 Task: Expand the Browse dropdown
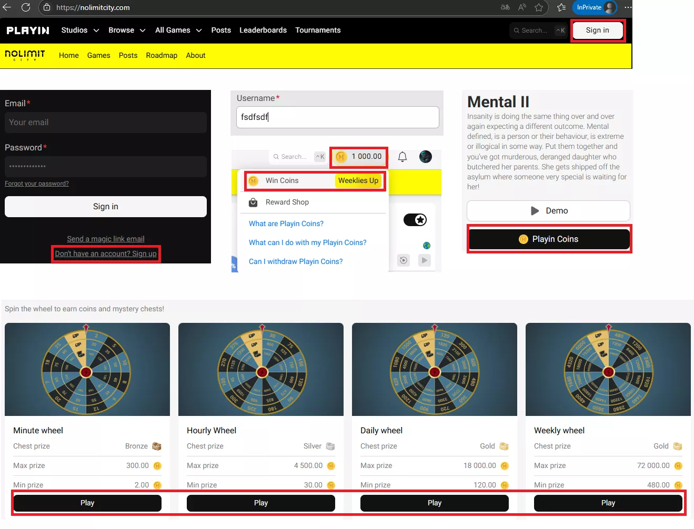(127, 30)
